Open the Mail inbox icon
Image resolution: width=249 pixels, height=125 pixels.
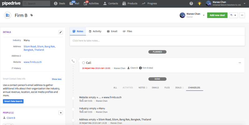pos(72,3)
